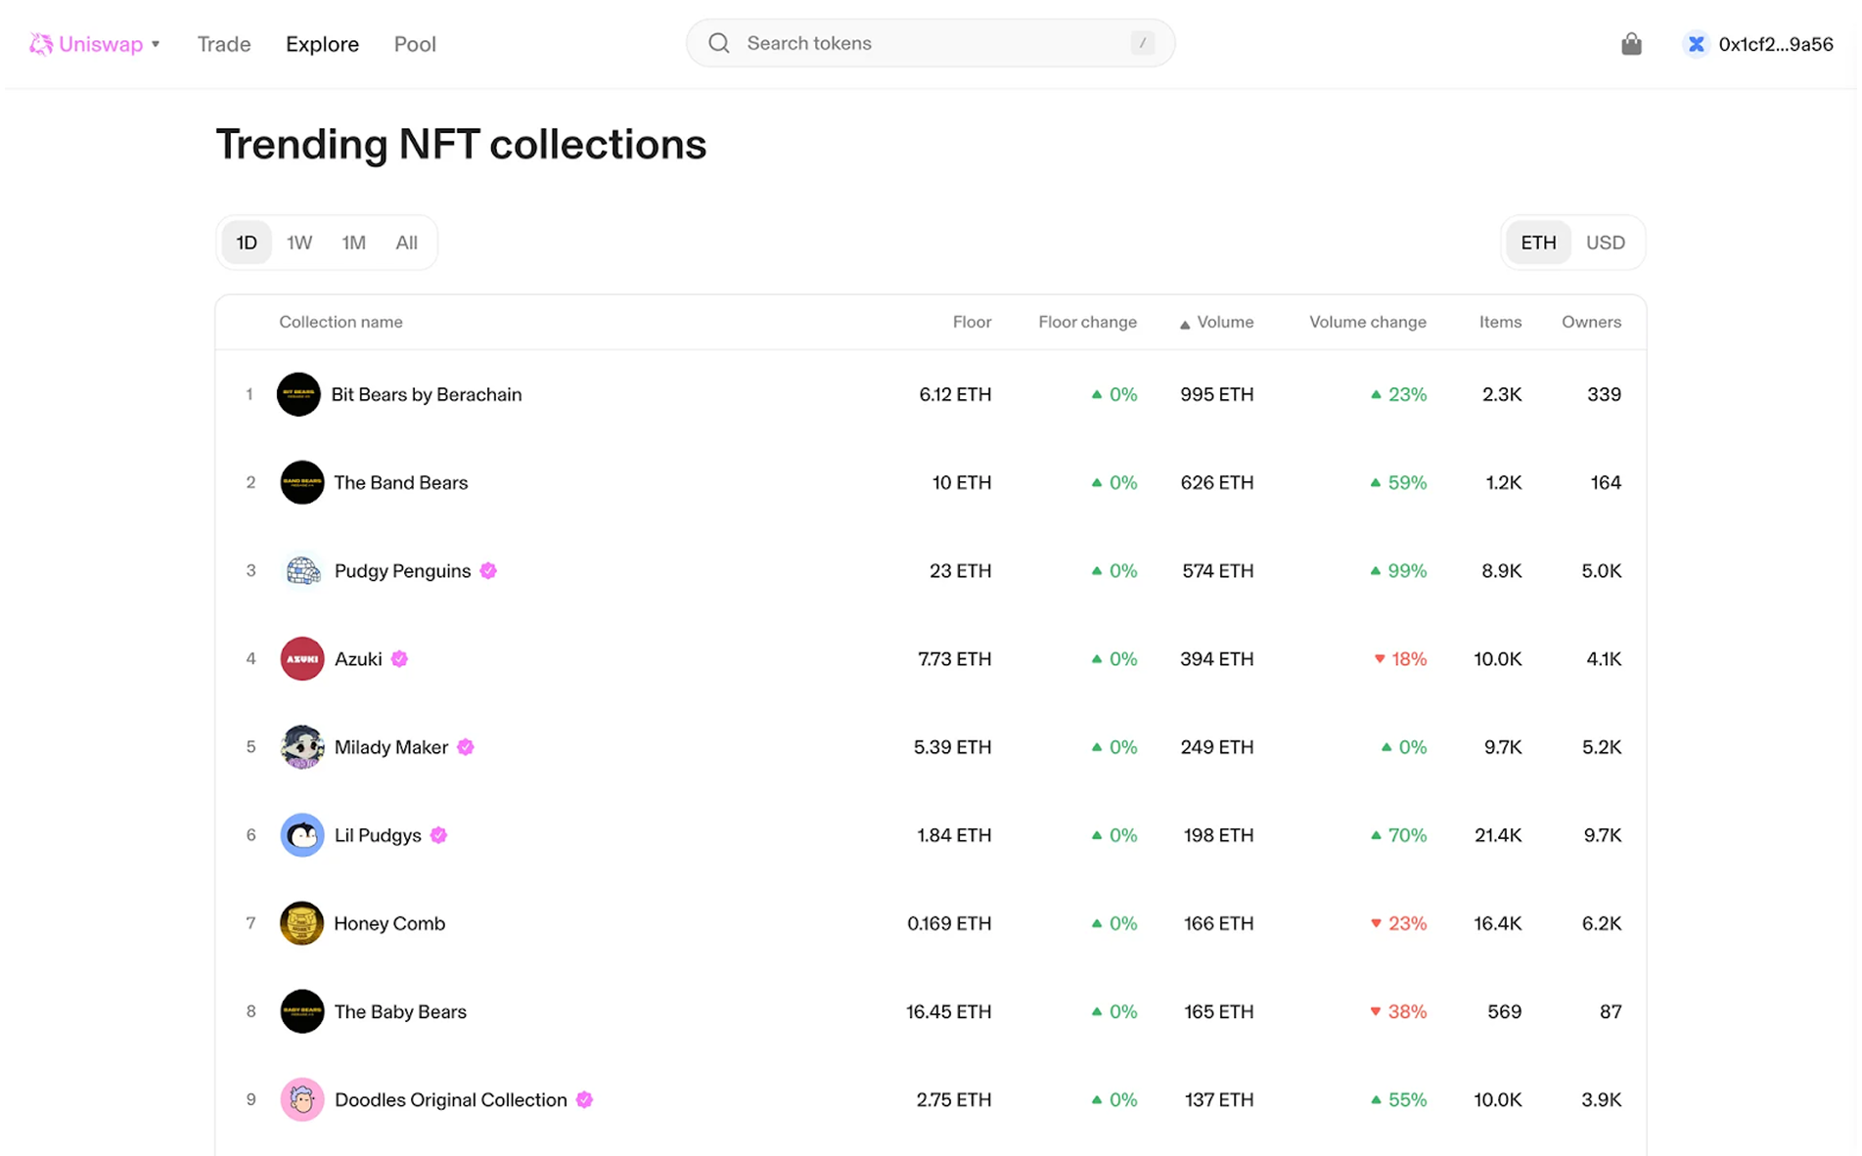Click The Baby Bears avatar
1862x1156 pixels.
click(x=301, y=1011)
